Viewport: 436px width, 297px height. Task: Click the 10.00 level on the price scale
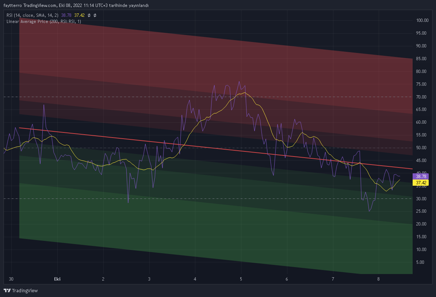point(421,250)
